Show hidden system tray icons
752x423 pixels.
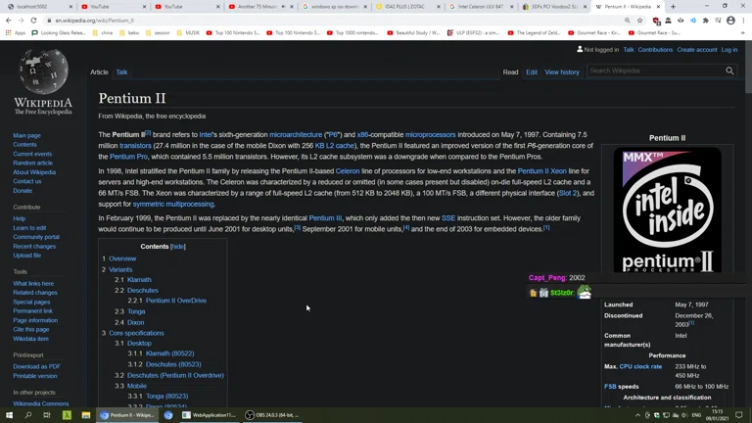637,415
